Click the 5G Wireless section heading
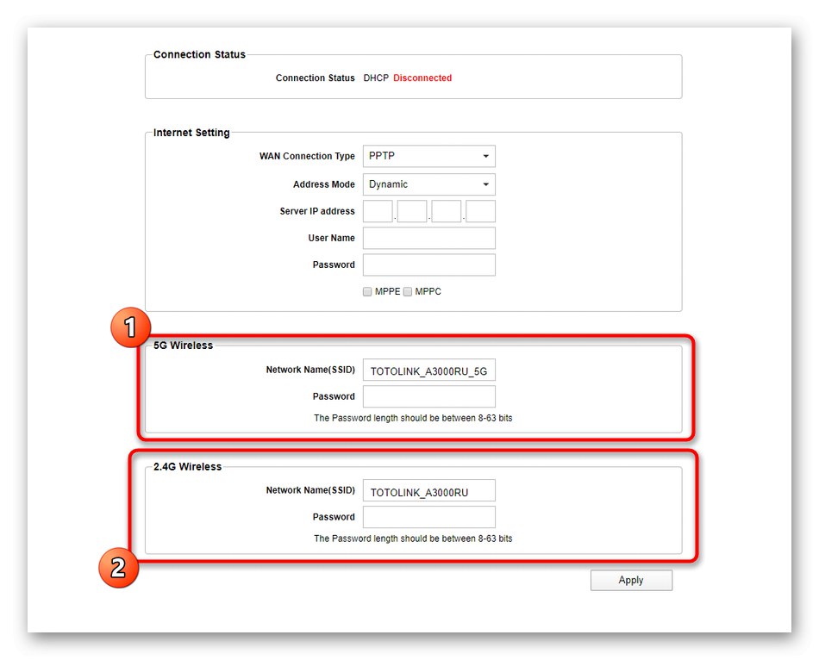This screenshot has width=819, height=660. pos(184,346)
